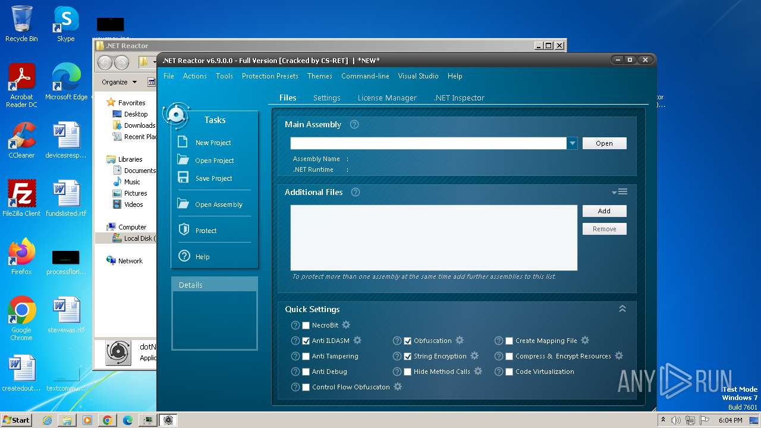This screenshot has width=761, height=428.
Task: Open the Actions menu
Action: (194, 76)
